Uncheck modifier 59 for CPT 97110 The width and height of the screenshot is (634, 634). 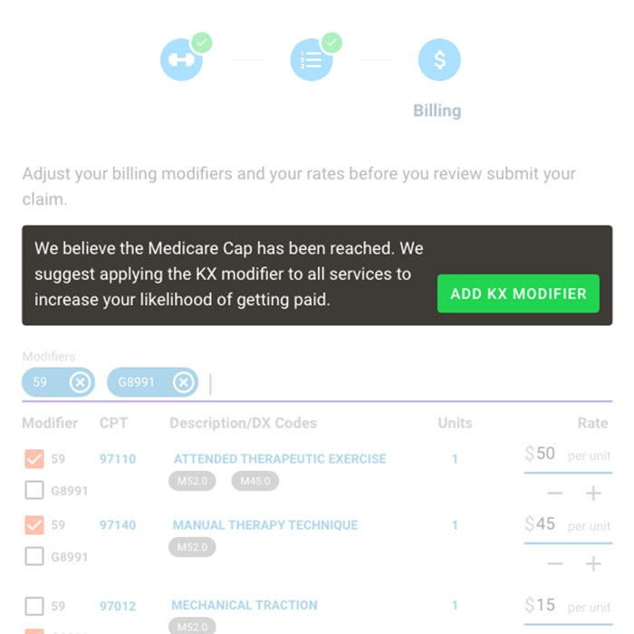pos(34,459)
